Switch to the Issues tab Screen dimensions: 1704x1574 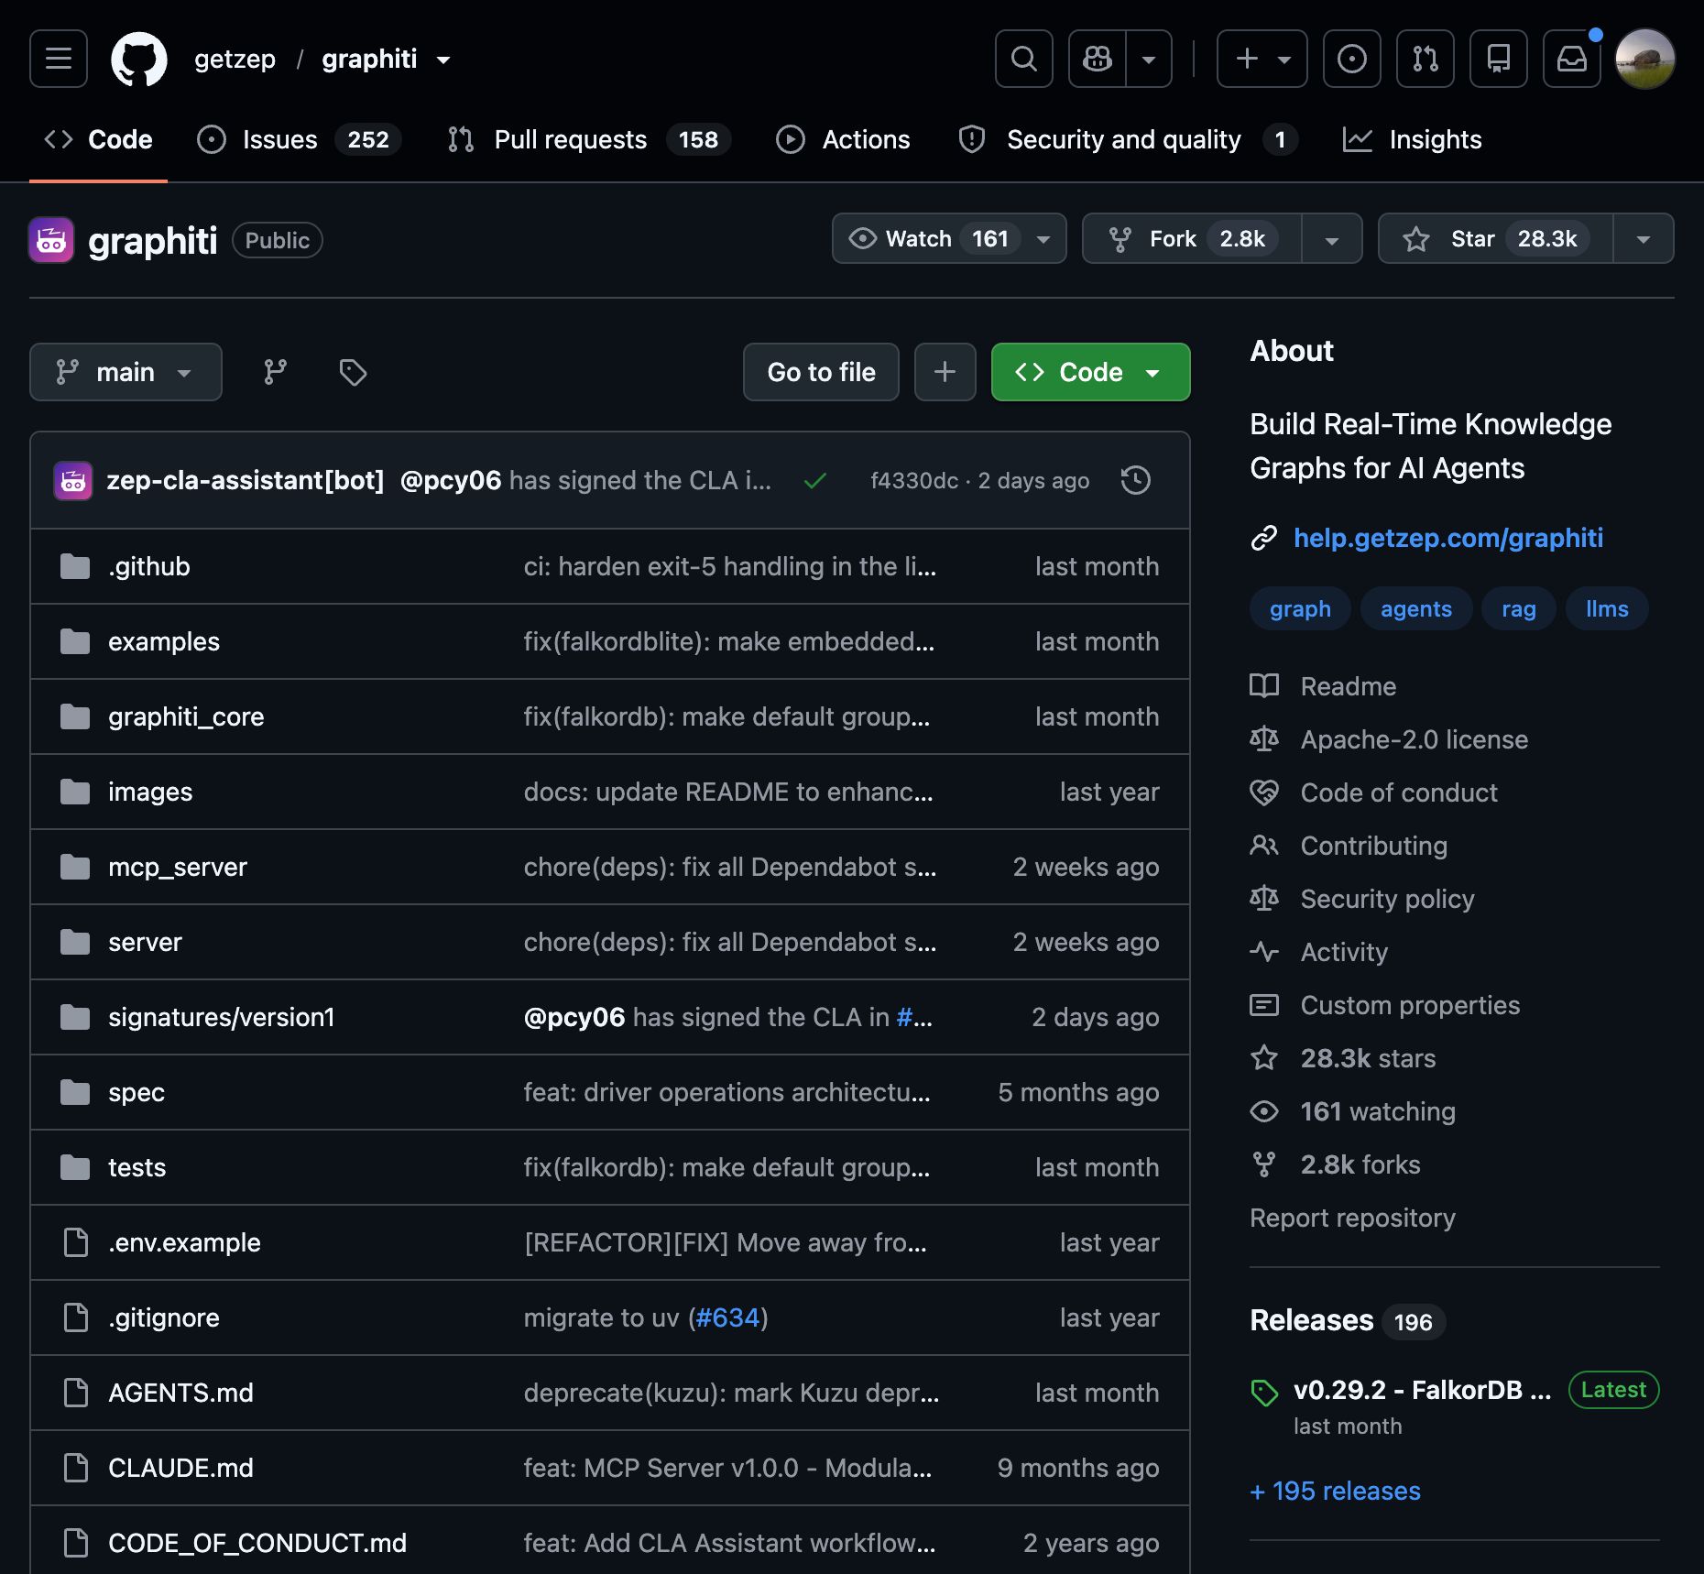tap(300, 139)
